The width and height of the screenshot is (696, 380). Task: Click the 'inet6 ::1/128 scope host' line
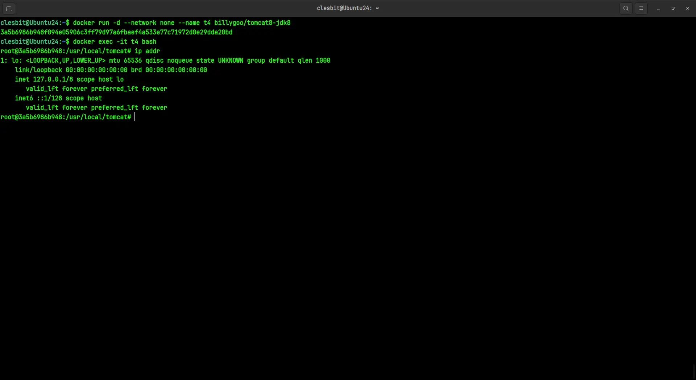click(x=58, y=98)
